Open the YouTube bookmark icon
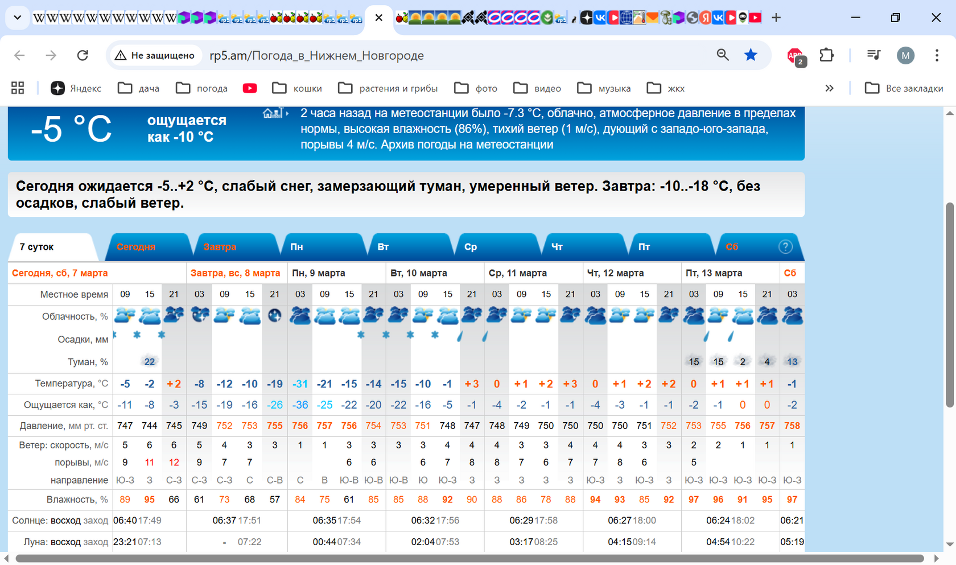The height and width of the screenshot is (565, 956). coord(249,88)
